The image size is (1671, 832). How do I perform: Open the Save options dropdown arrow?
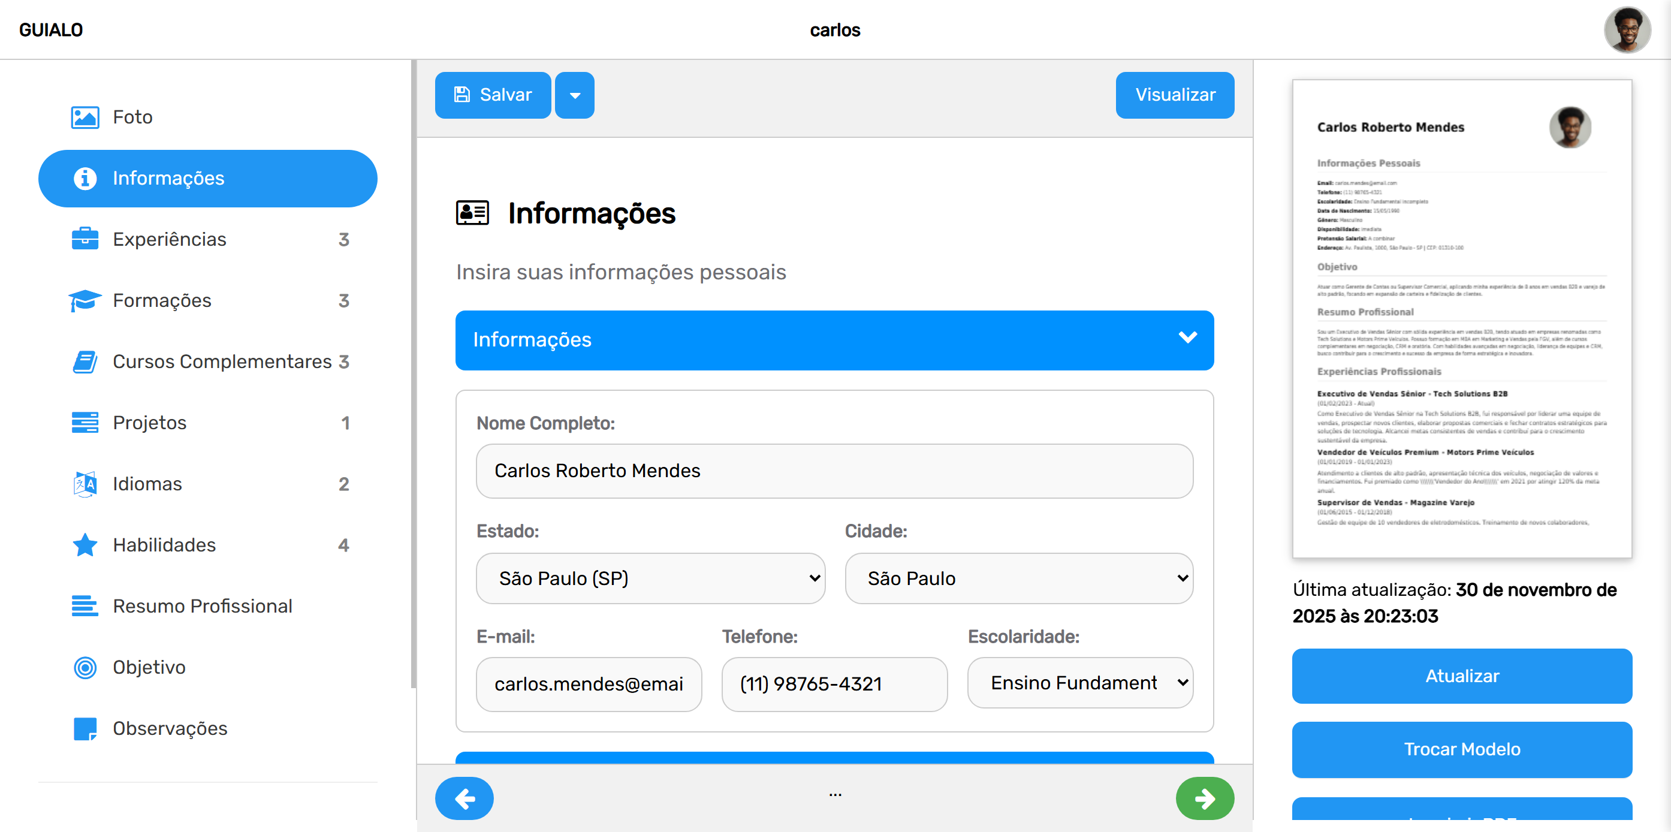click(x=575, y=95)
